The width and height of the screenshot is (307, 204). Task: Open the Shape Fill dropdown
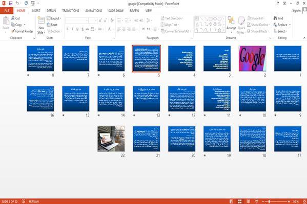click(256, 18)
